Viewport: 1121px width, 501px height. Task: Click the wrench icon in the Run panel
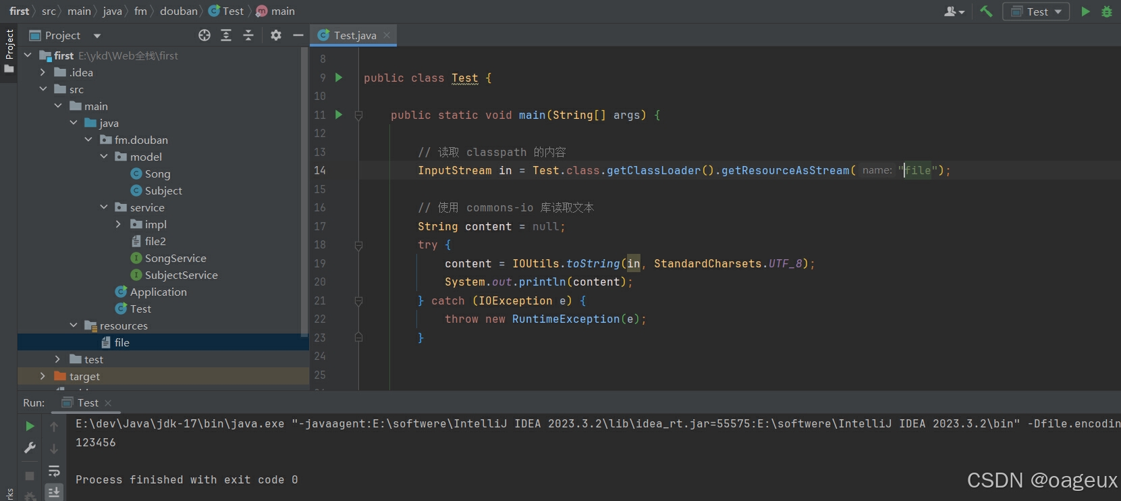click(x=30, y=448)
